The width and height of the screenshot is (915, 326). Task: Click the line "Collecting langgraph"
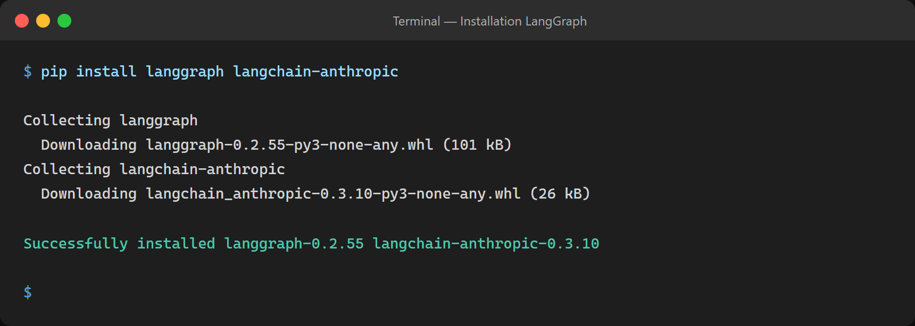(111, 121)
